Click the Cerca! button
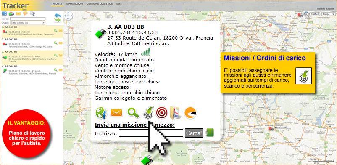This screenshot has height=165, width=337. 194,133
